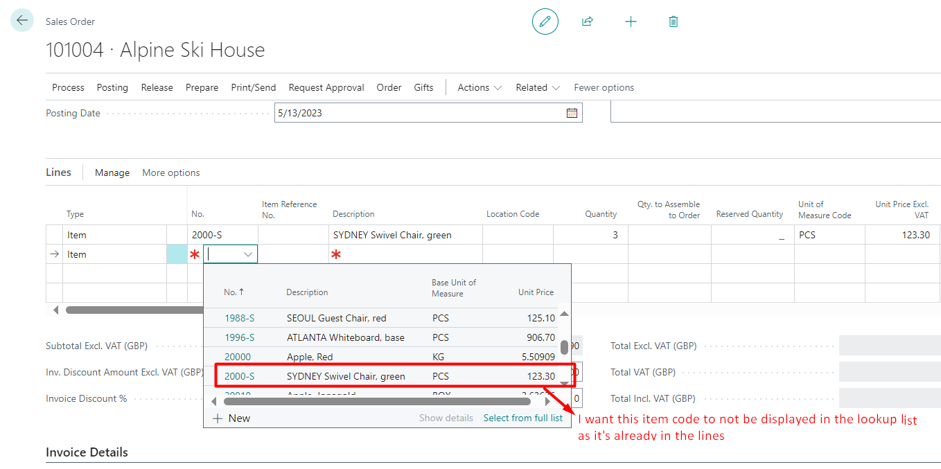Select item 1988-S in lookup
The image size is (941, 469).
click(x=240, y=318)
